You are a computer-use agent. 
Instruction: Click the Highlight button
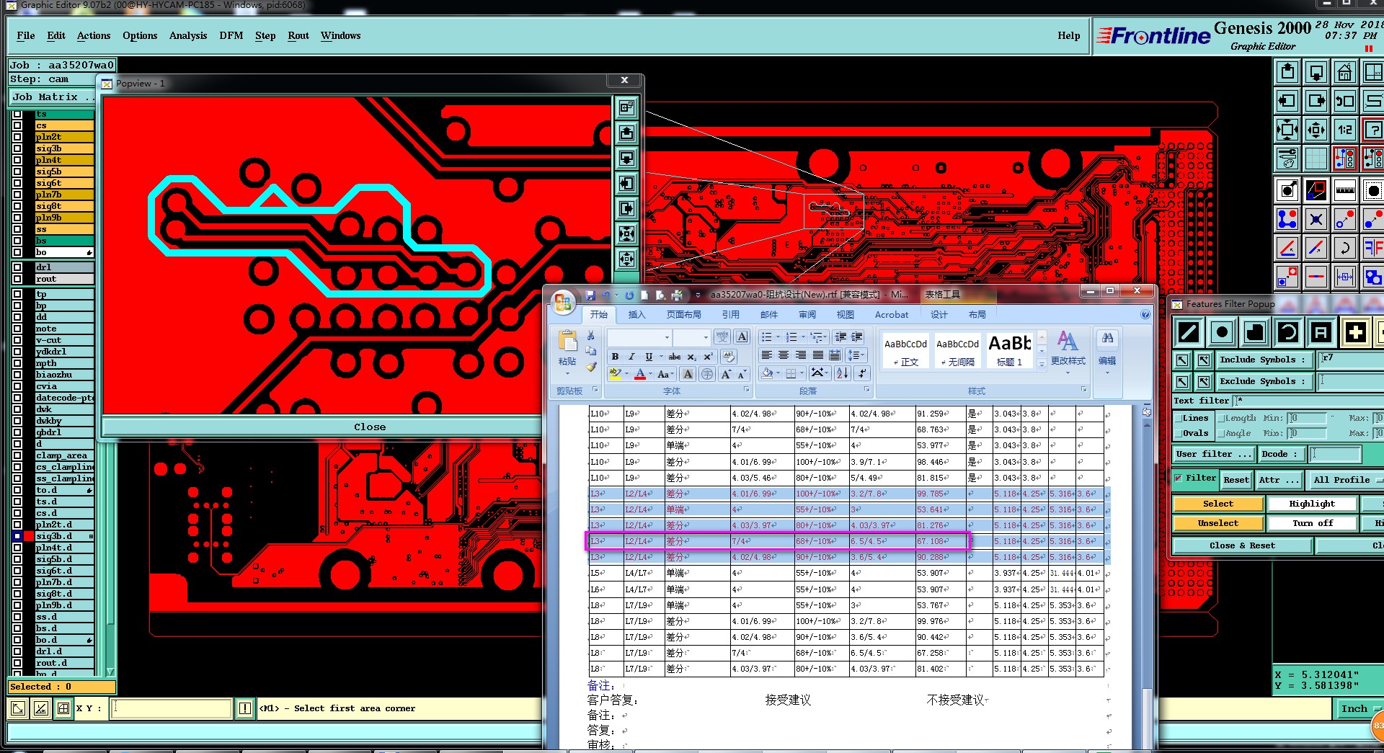tap(1312, 504)
